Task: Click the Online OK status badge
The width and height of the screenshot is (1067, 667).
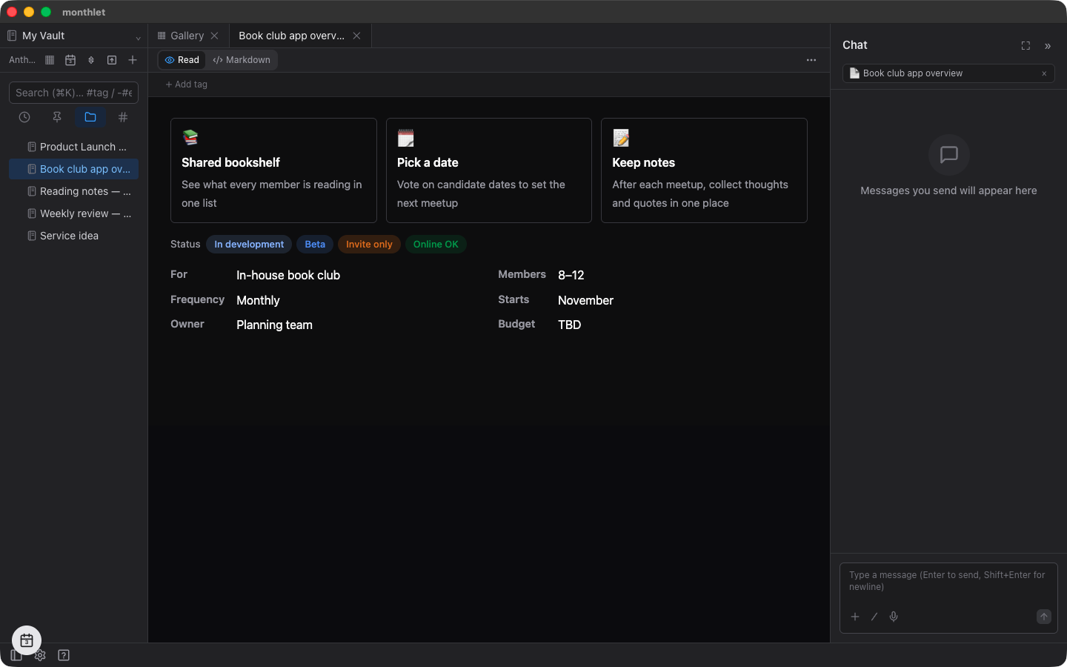Action: 436,245
